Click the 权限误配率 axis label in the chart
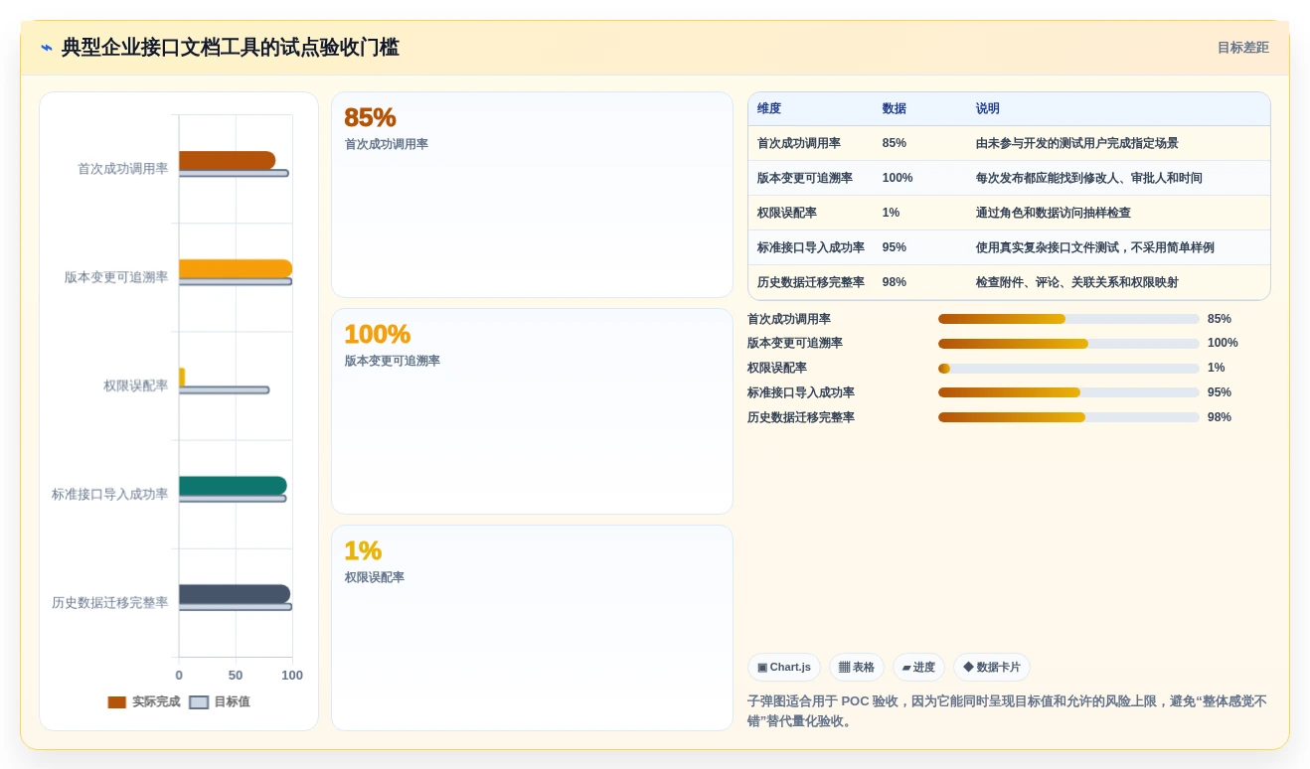This screenshot has height=769, width=1310. (x=136, y=385)
